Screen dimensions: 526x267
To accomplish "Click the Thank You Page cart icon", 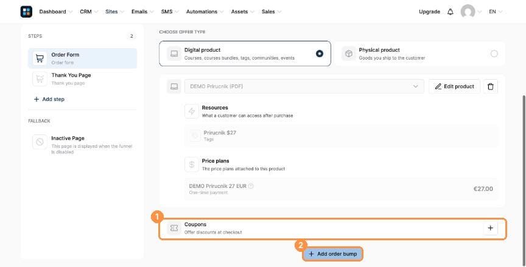I will [40, 78].
